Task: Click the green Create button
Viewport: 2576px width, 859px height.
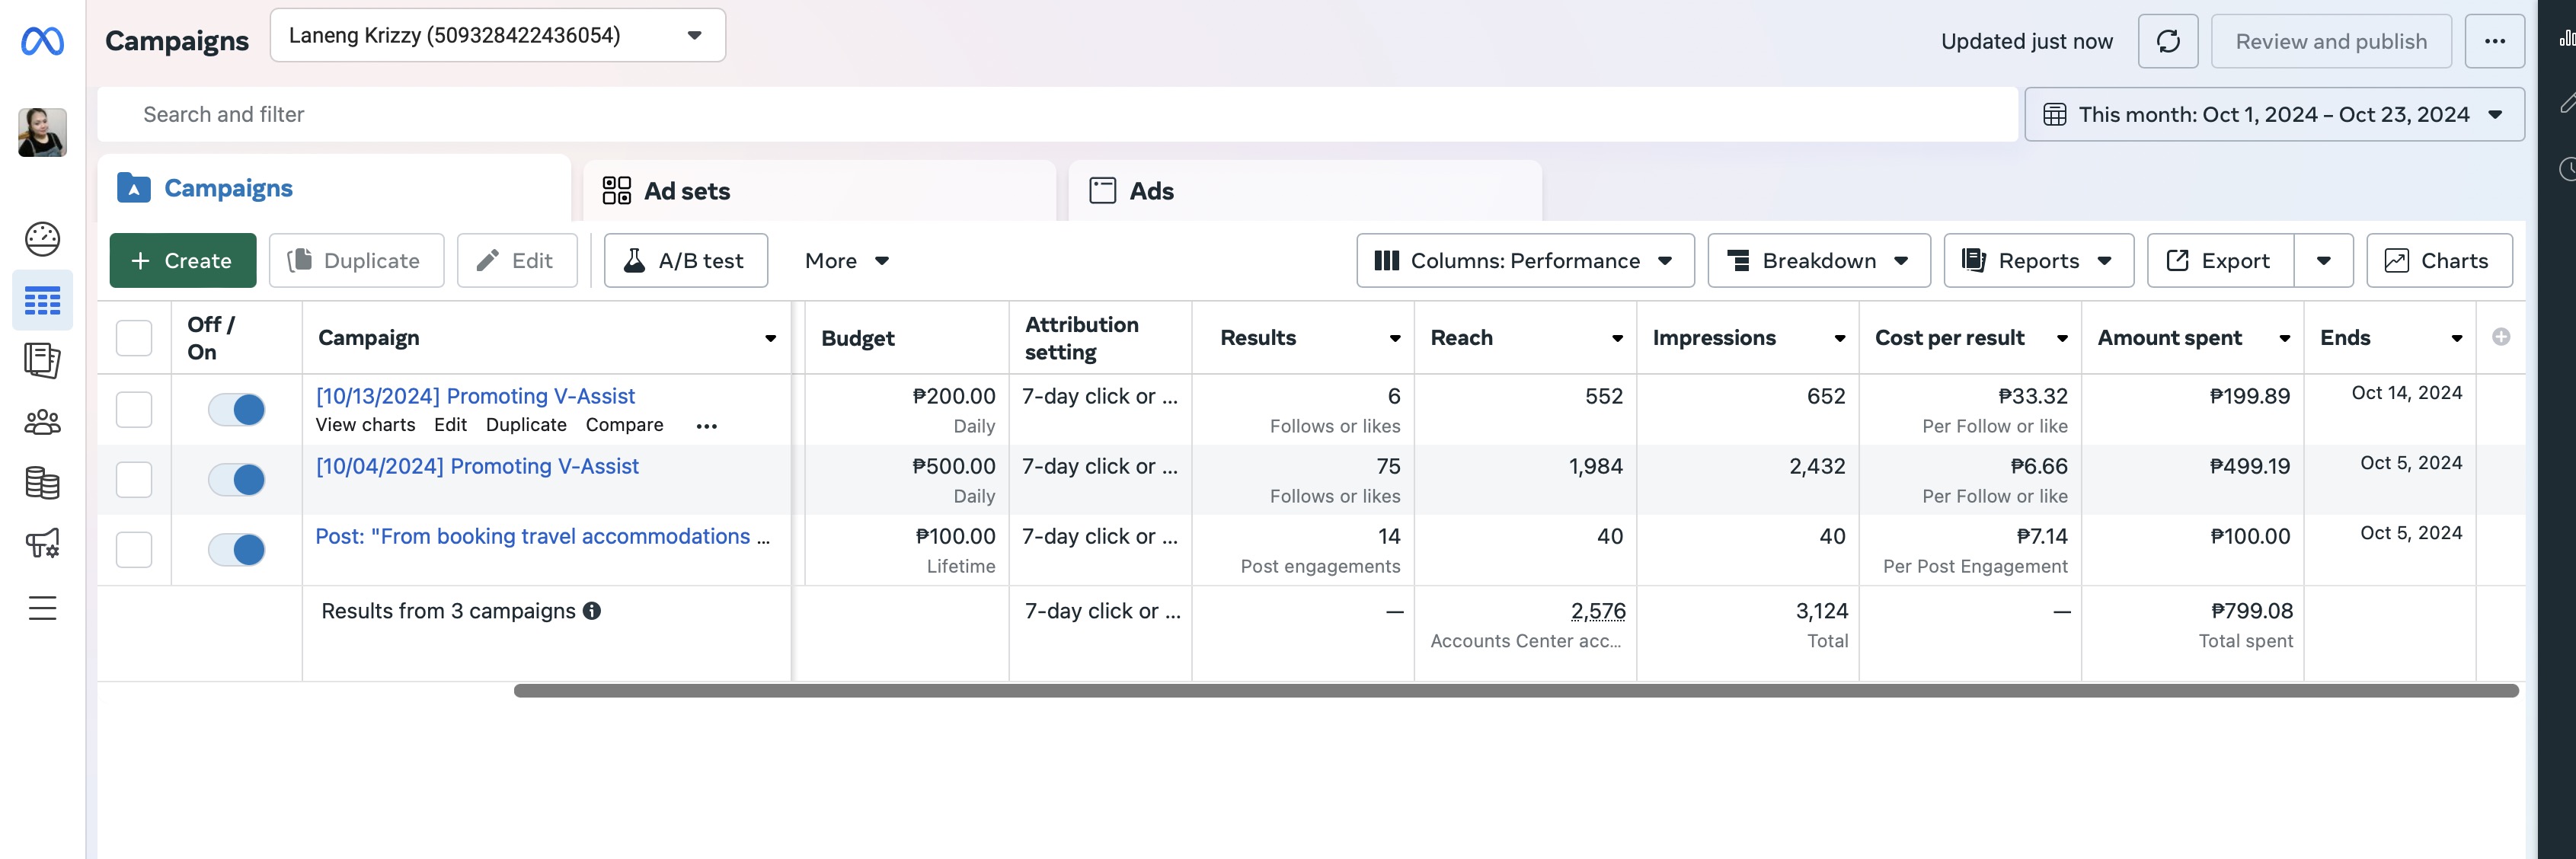Action: tap(182, 261)
